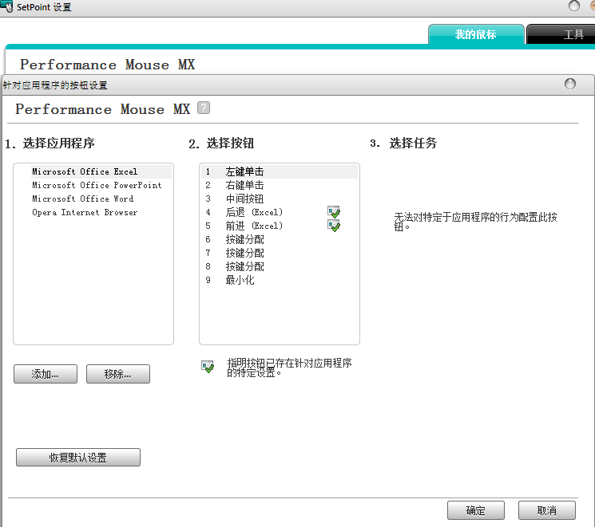The height and width of the screenshot is (527, 595).
Task: Switch to the 我的鼠标 tab
Action: point(476,34)
